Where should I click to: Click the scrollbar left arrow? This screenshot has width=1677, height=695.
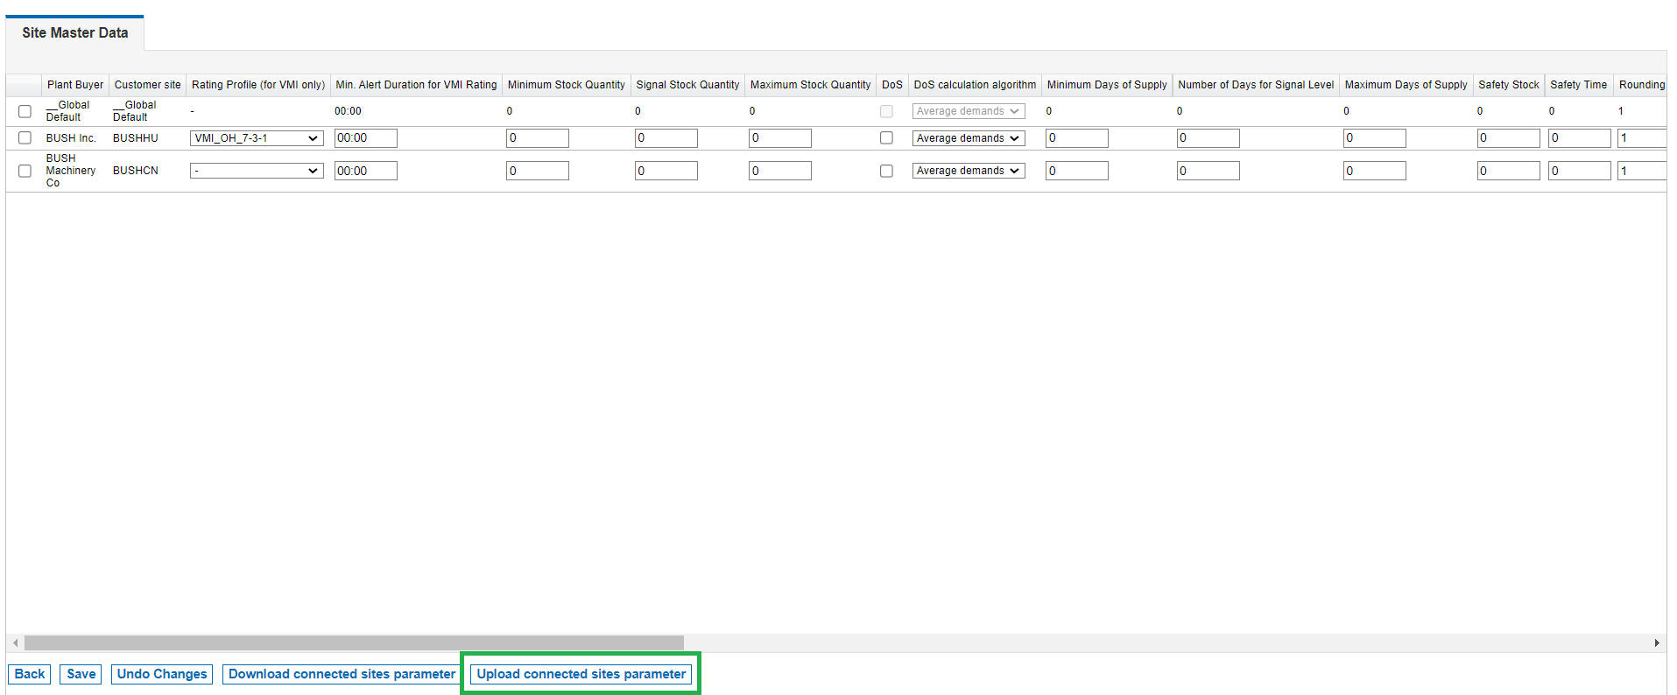[x=16, y=643]
